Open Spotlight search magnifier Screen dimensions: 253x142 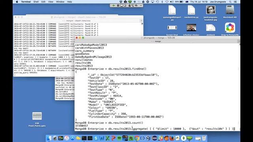click(230, 2)
